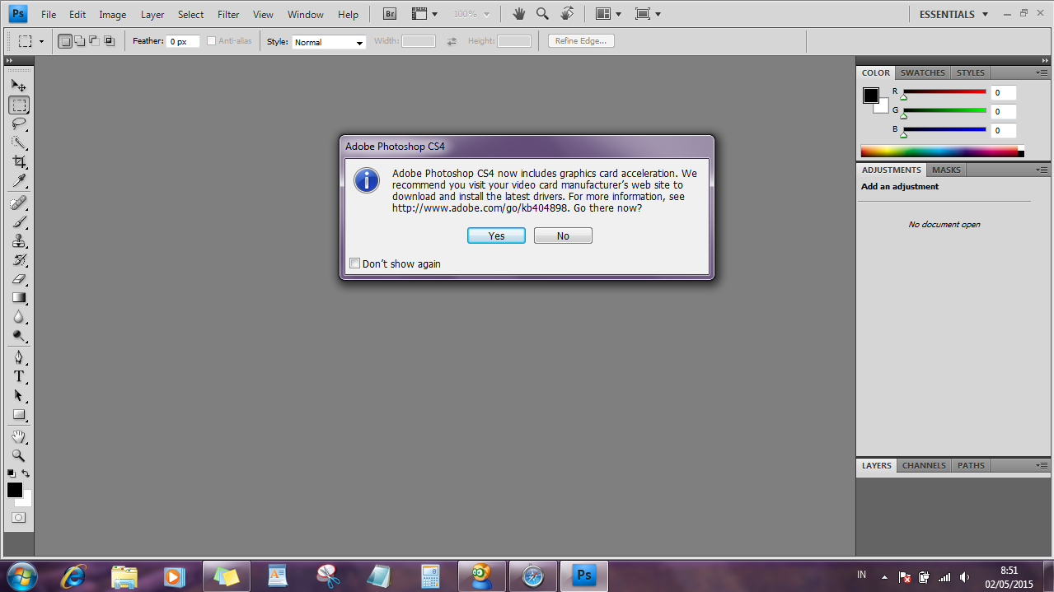Switch to the Swatches tab

(922, 72)
